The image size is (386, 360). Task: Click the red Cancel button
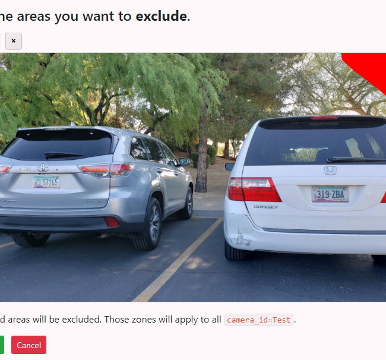[29, 345]
